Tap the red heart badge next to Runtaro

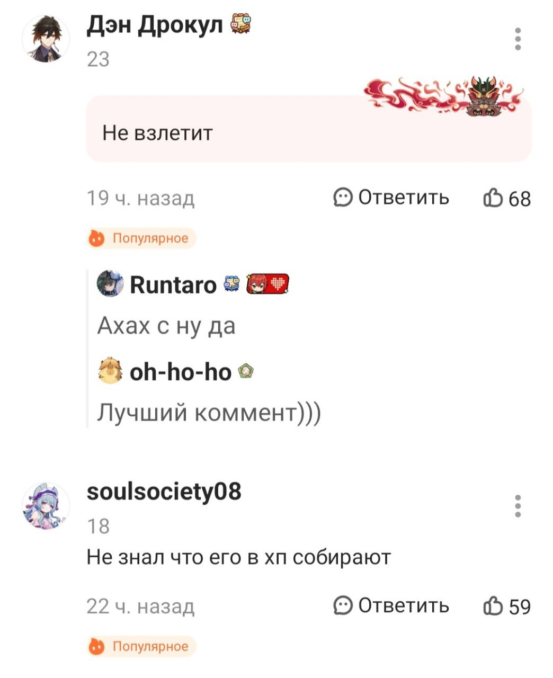(267, 285)
